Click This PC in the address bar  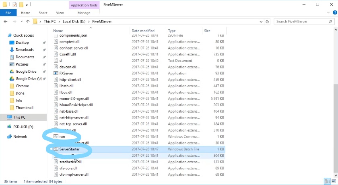(x=49, y=21)
